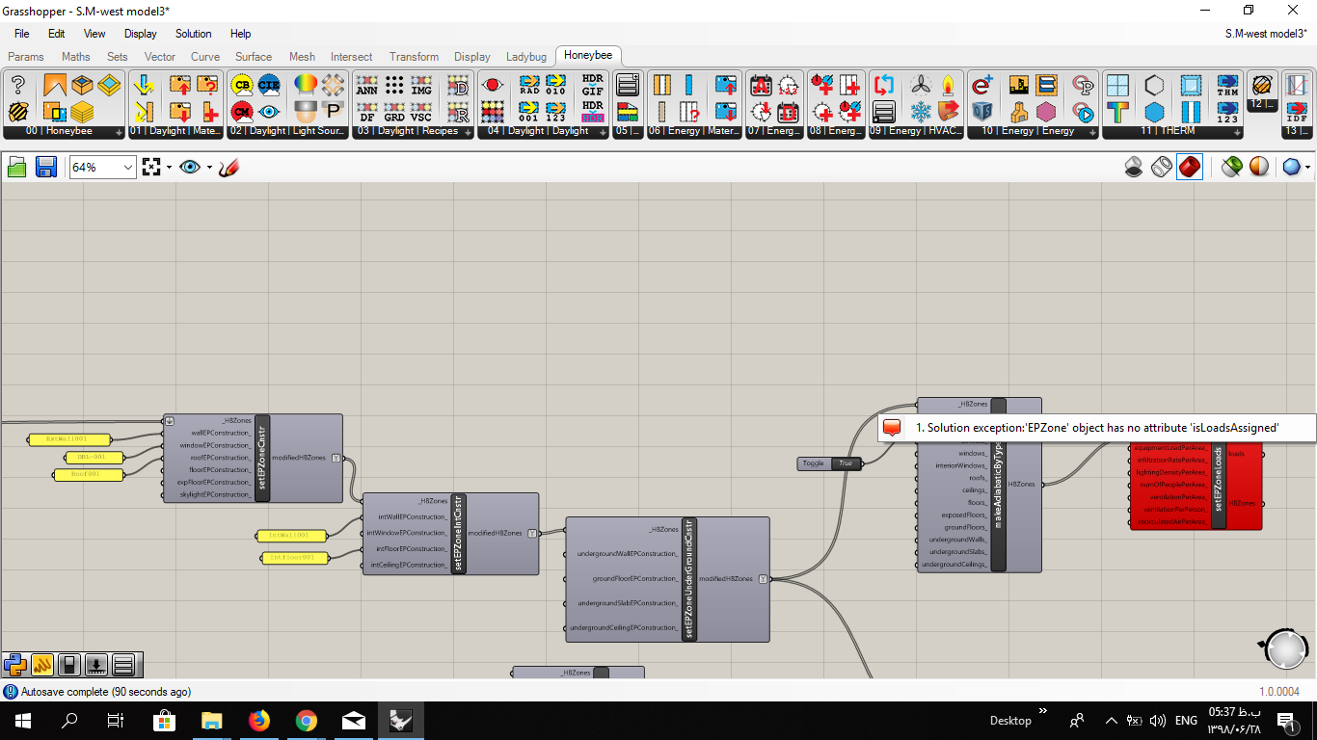
Task: Open the Solution menu
Action: pos(193,34)
